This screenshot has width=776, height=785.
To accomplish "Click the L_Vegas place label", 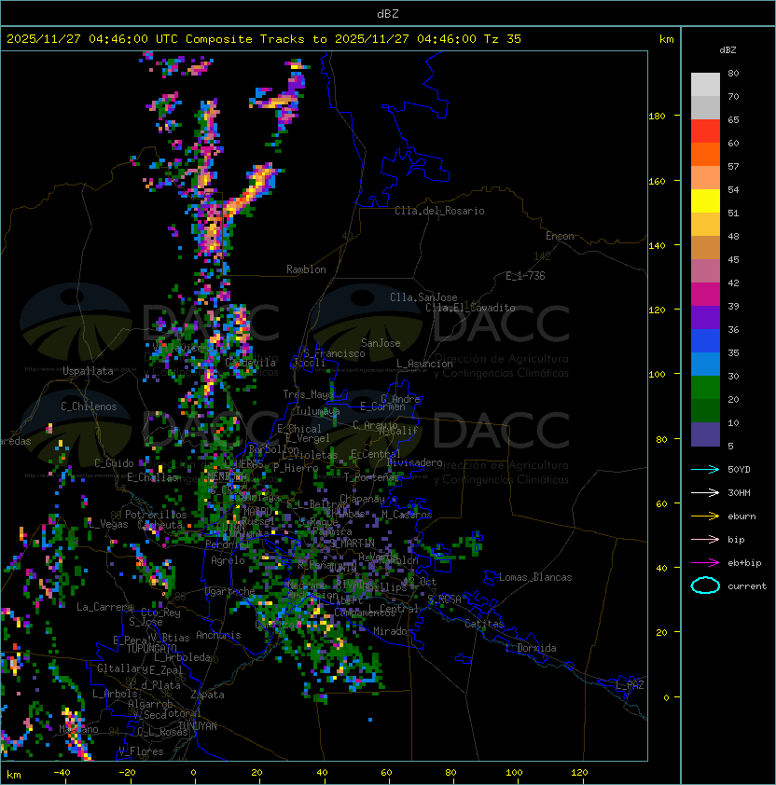I will 107,524.
